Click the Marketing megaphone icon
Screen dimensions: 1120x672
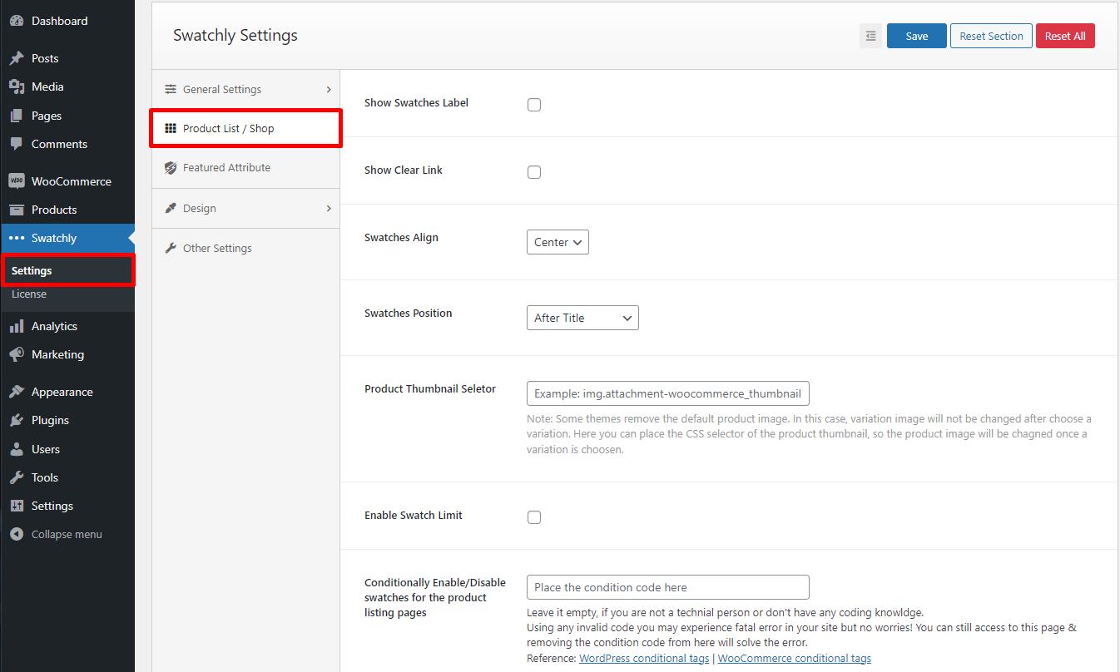tap(16, 354)
